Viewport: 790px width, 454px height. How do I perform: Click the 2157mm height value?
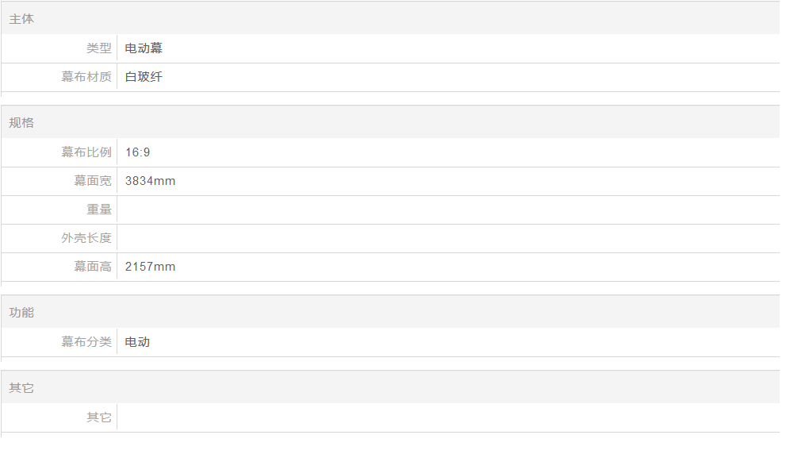150,267
